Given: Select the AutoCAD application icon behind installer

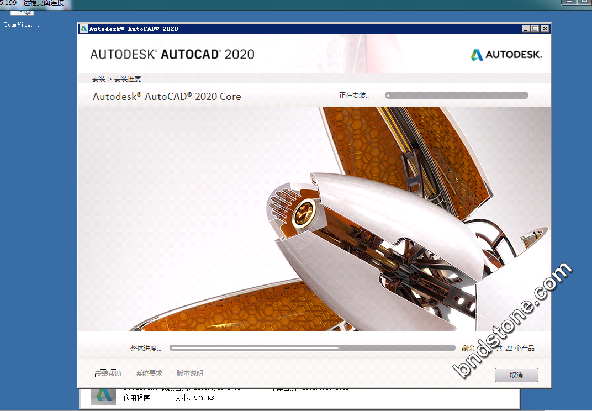Looking at the screenshot, I should point(103,396).
